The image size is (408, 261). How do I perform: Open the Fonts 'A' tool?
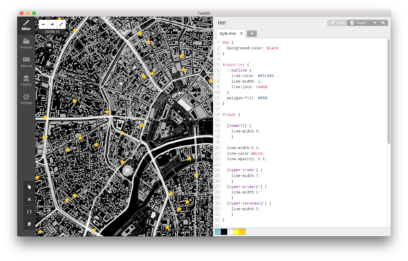[29, 199]
